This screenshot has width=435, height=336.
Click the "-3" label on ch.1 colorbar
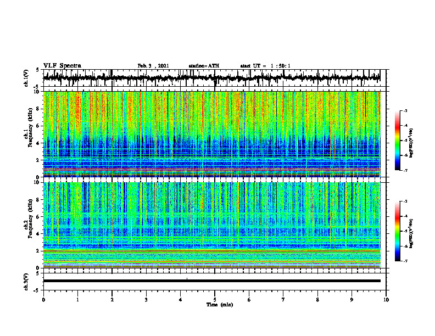click(x=405, y=111)
